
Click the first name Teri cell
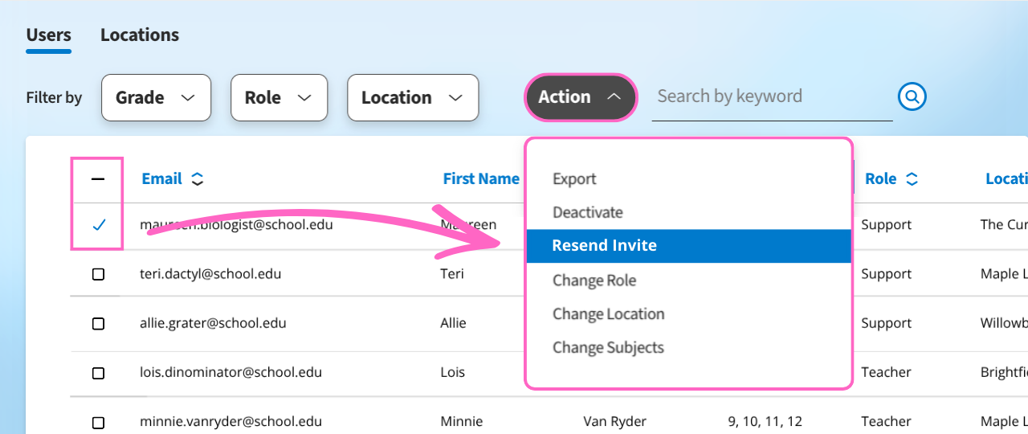click(452, 274)
